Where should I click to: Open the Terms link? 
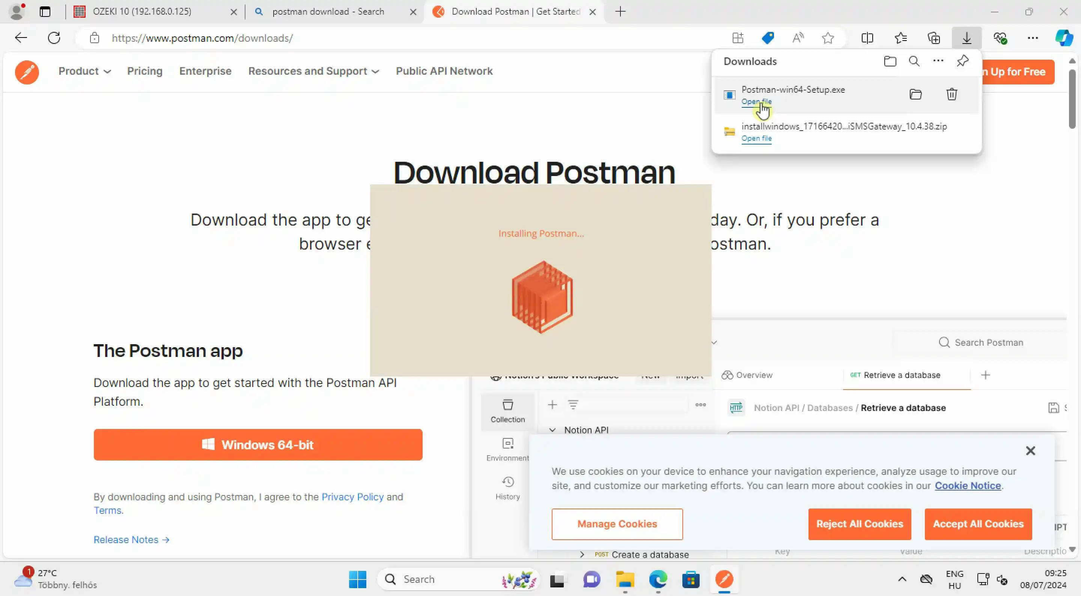click(107, 511)
